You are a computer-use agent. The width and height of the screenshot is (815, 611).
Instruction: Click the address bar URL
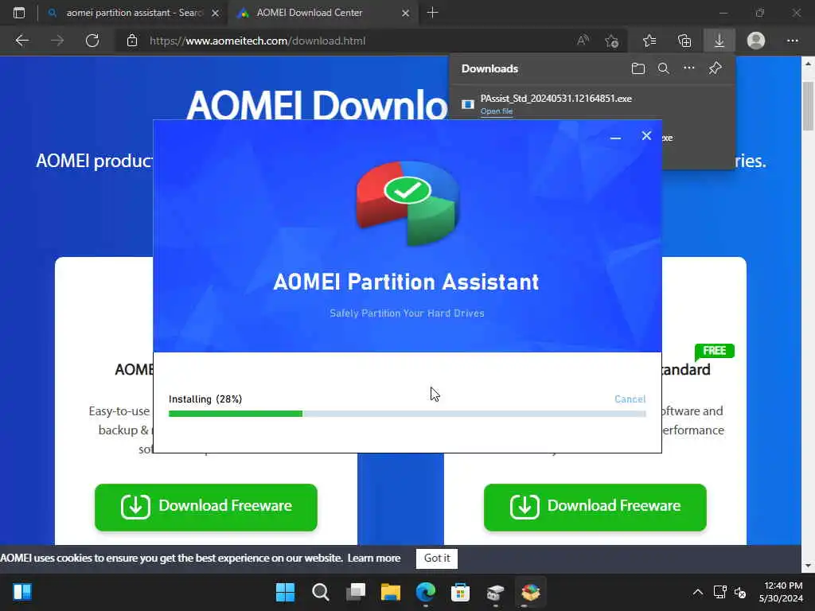257,41
